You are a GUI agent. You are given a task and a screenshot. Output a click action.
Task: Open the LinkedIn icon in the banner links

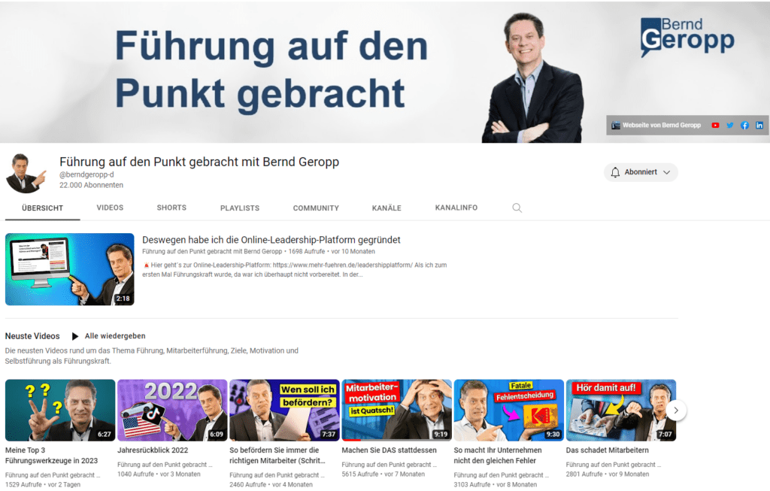click(759, 126)
